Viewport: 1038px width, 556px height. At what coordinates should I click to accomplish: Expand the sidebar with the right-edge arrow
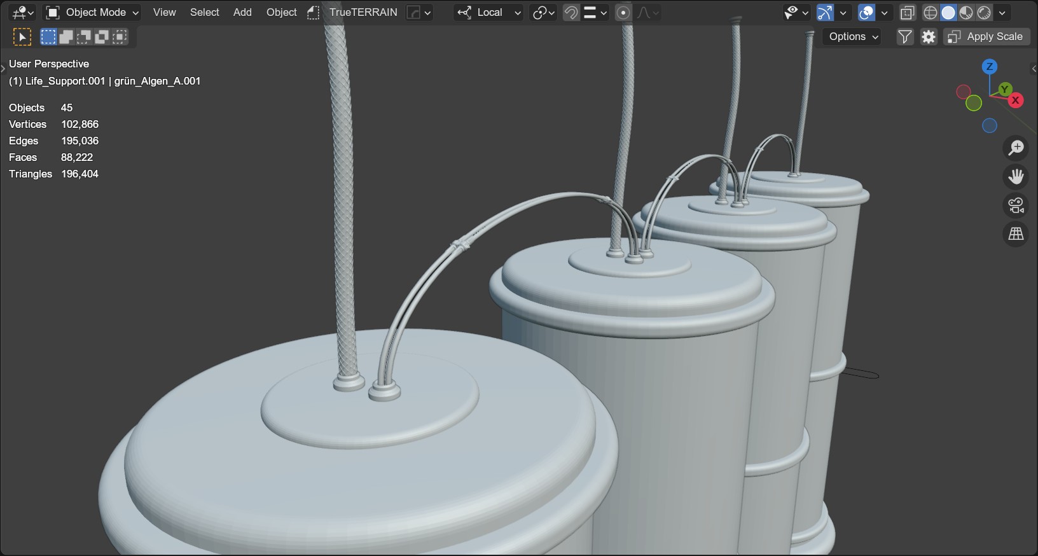1034,69
